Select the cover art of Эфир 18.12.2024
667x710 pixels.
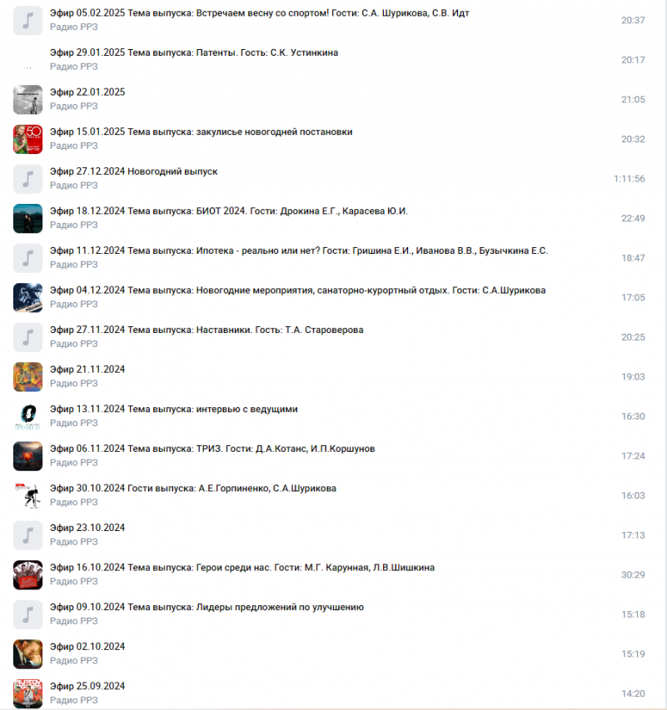pos(27,218)
